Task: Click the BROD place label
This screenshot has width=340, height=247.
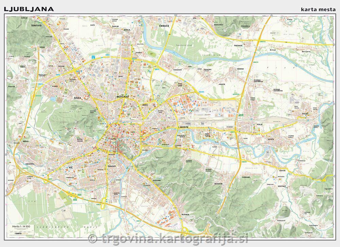Action: 26,141
